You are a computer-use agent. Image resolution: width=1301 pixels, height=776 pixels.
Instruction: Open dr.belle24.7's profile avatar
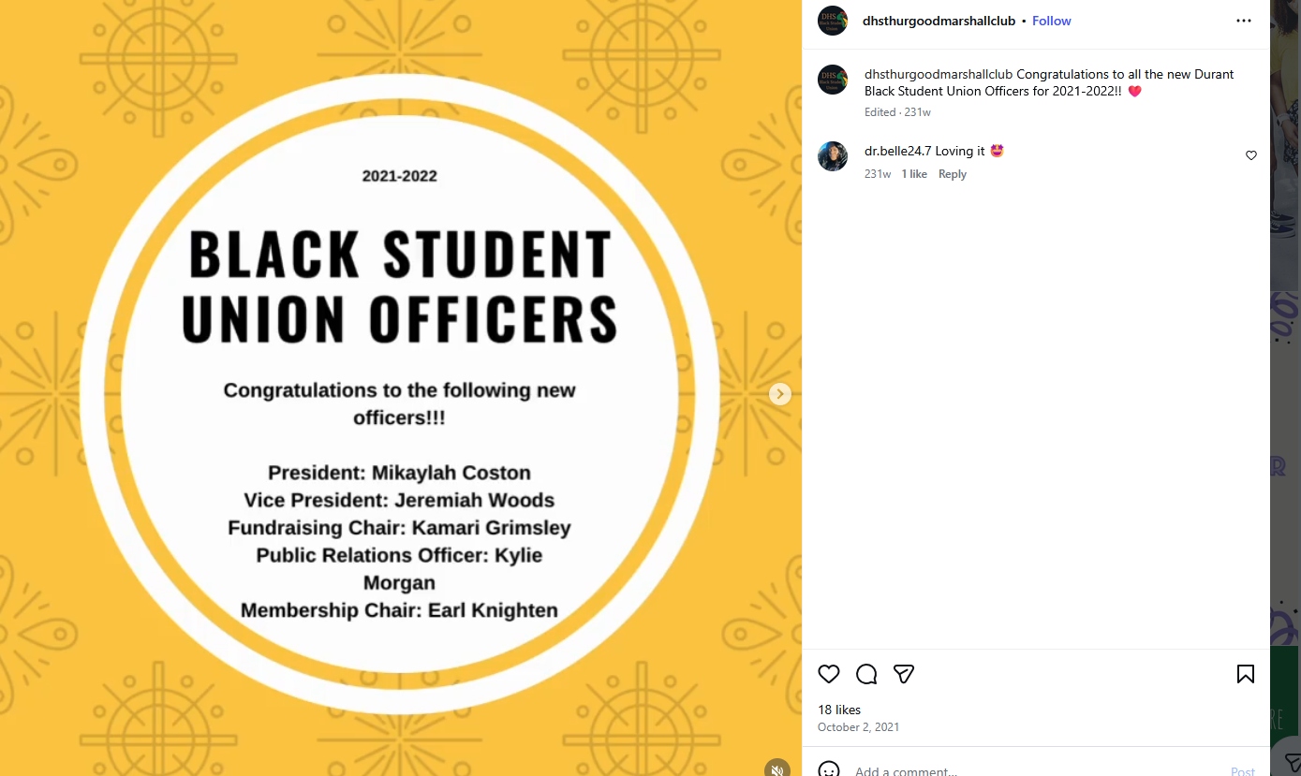(x=833, y=156)
